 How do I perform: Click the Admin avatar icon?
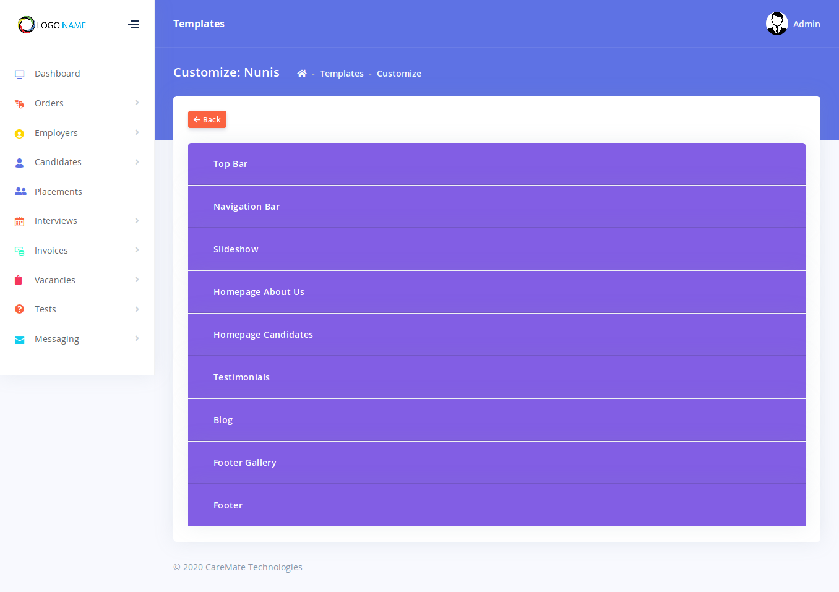777,24
